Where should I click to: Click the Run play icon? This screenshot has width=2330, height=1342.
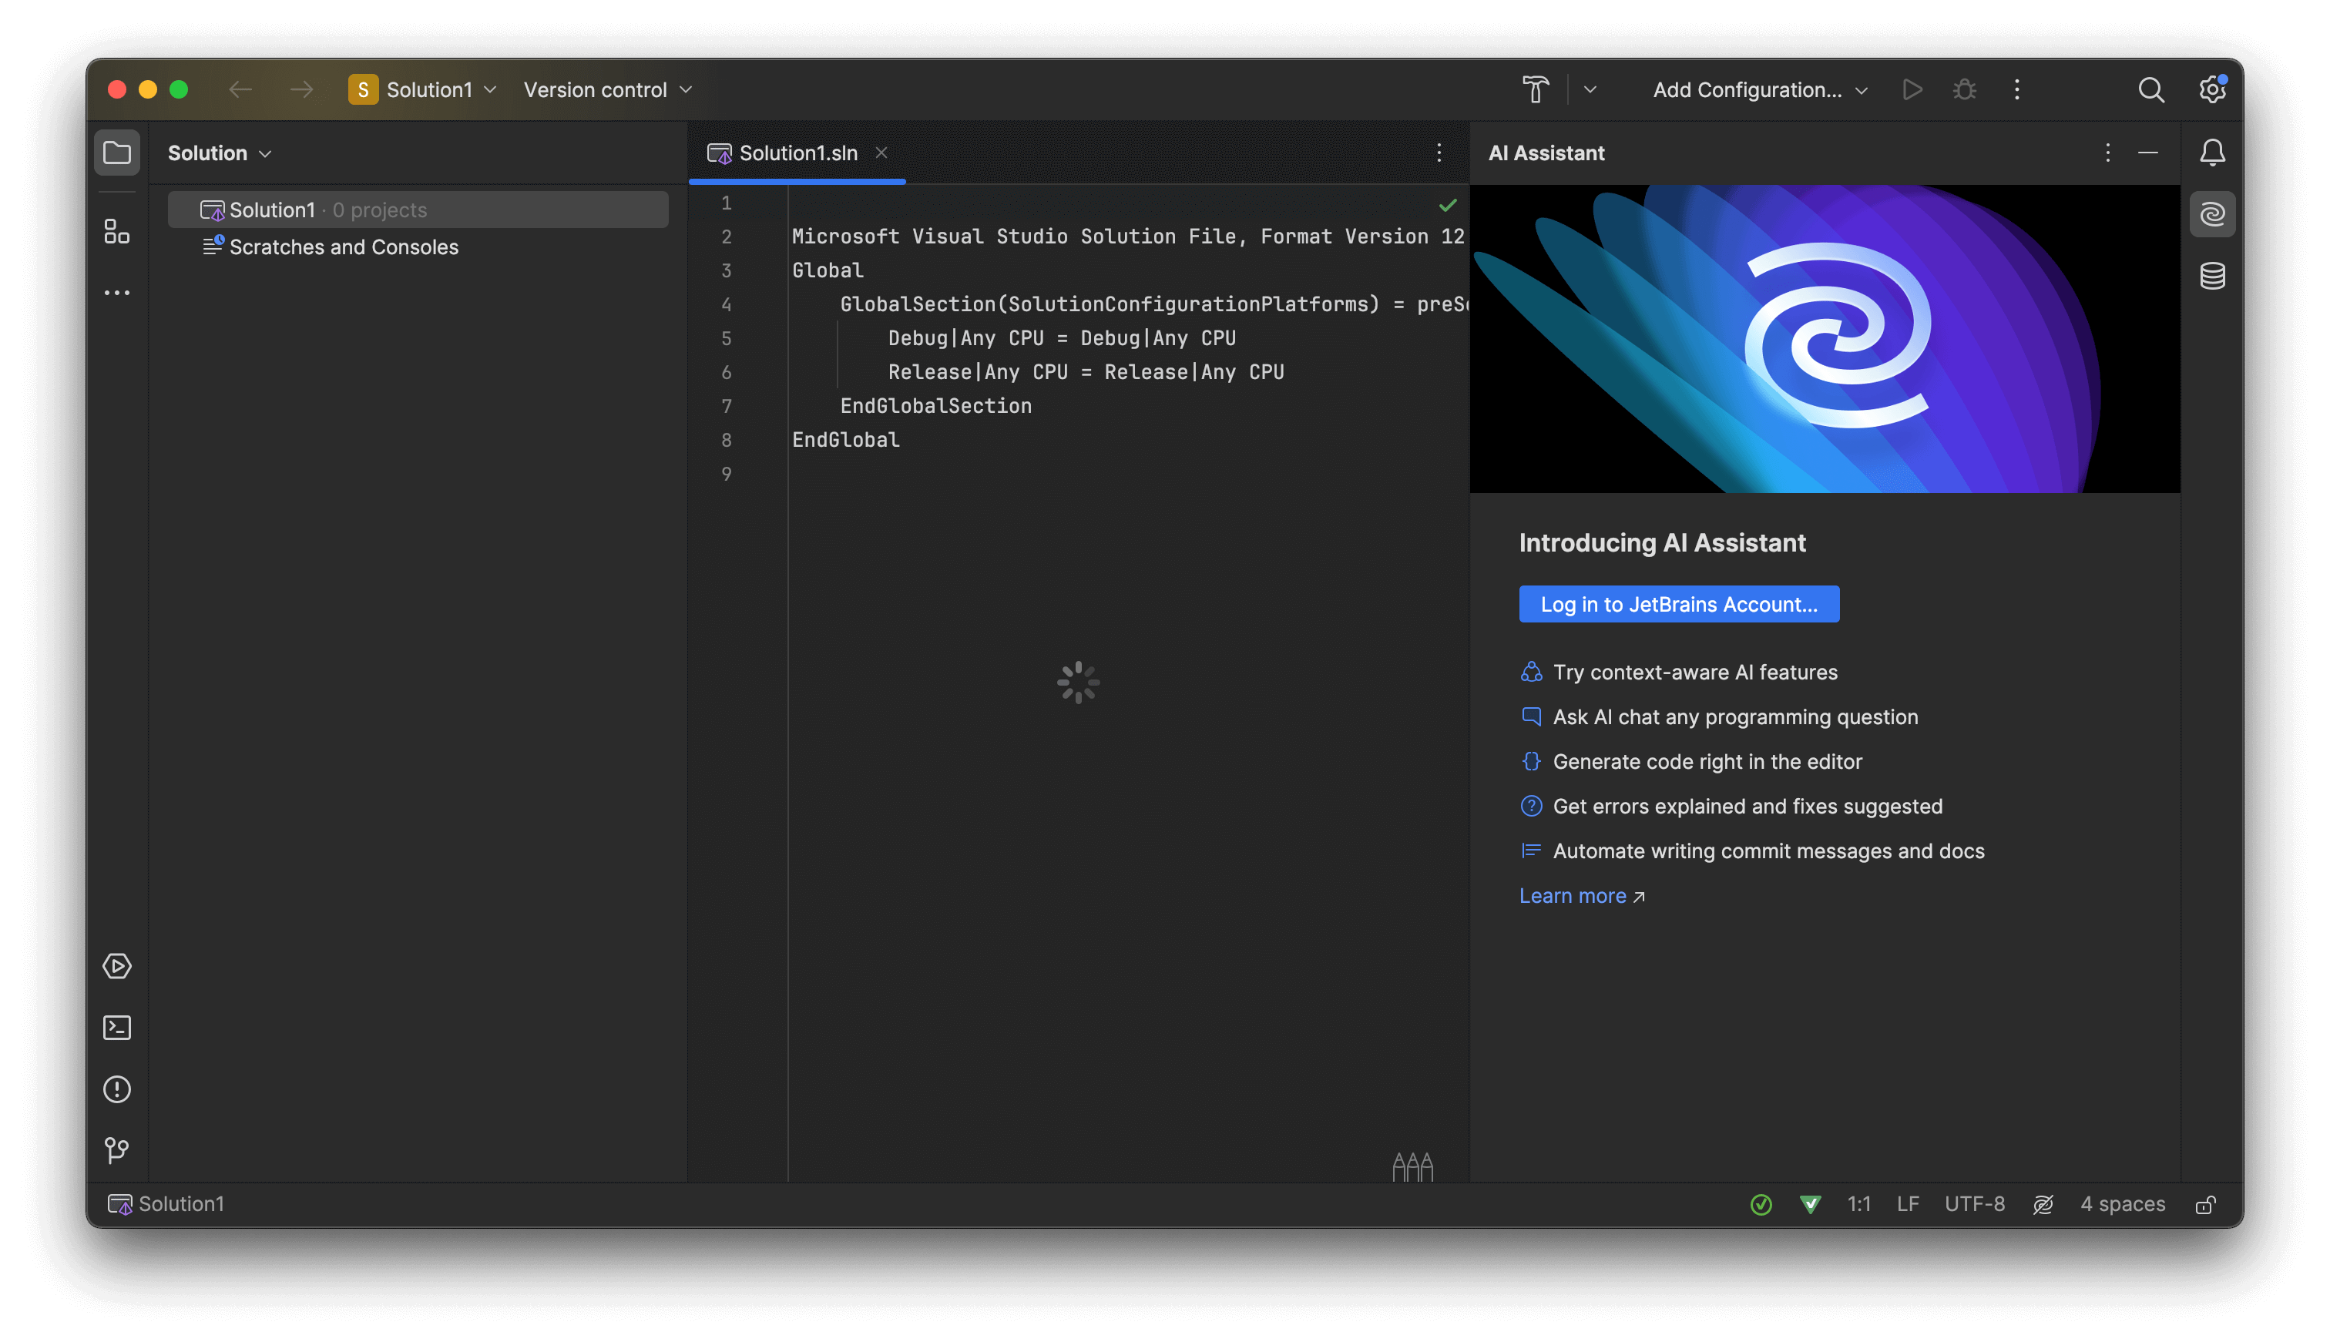pos(1912,89)
